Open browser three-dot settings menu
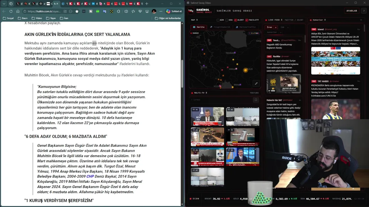The width and height of the screenshot is (369, 207). (161, 11)
